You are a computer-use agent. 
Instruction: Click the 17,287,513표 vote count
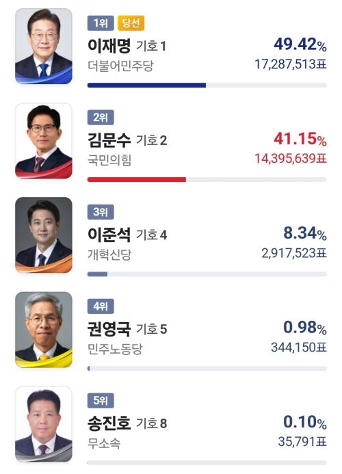pos(291,64)
